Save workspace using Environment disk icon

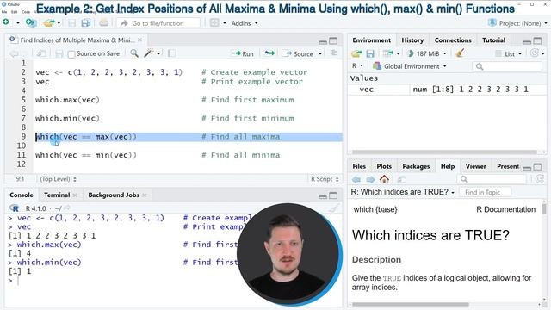pos(370,53)
